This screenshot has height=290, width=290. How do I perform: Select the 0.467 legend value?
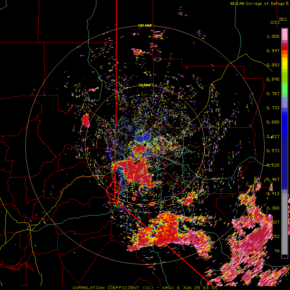273,179
